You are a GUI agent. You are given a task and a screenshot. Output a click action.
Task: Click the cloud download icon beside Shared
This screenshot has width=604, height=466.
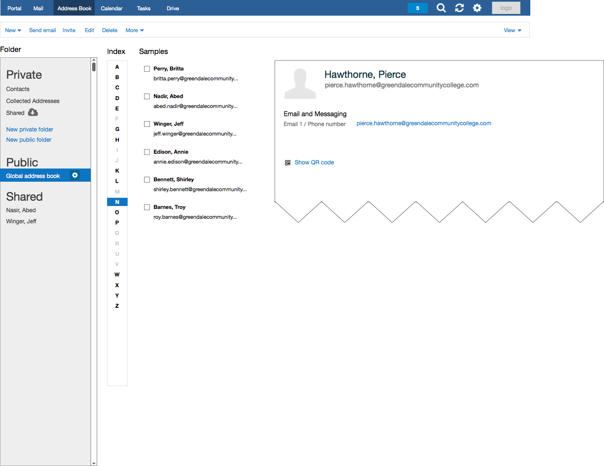point(33,112)
